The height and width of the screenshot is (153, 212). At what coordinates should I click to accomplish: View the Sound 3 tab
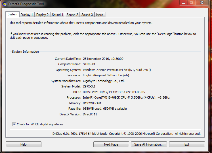coord(87,15)
